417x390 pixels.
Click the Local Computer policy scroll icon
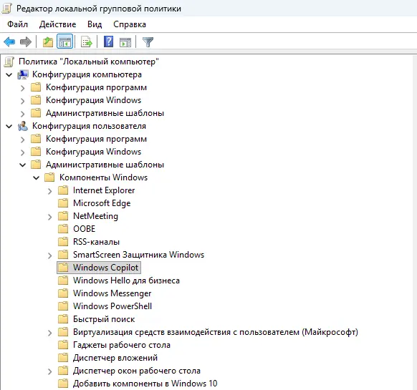(x=9, y=62)
